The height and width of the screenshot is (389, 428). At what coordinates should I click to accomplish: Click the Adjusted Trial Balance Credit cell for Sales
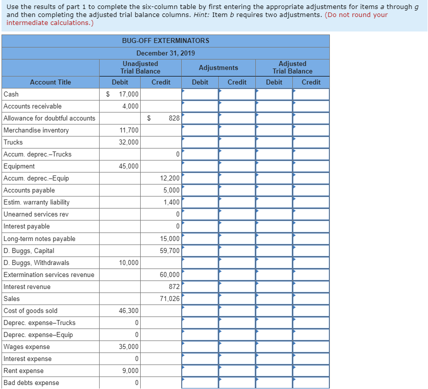pyautogui.click(x=311, y=298)
